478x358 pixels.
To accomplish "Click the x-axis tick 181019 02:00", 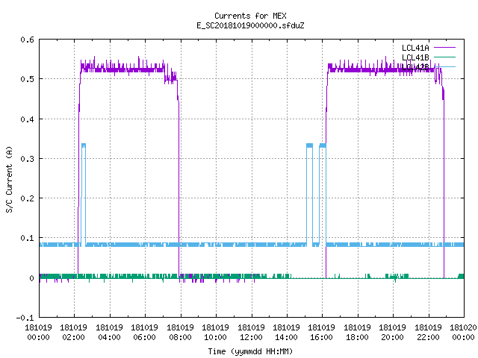I will [73, 332].
